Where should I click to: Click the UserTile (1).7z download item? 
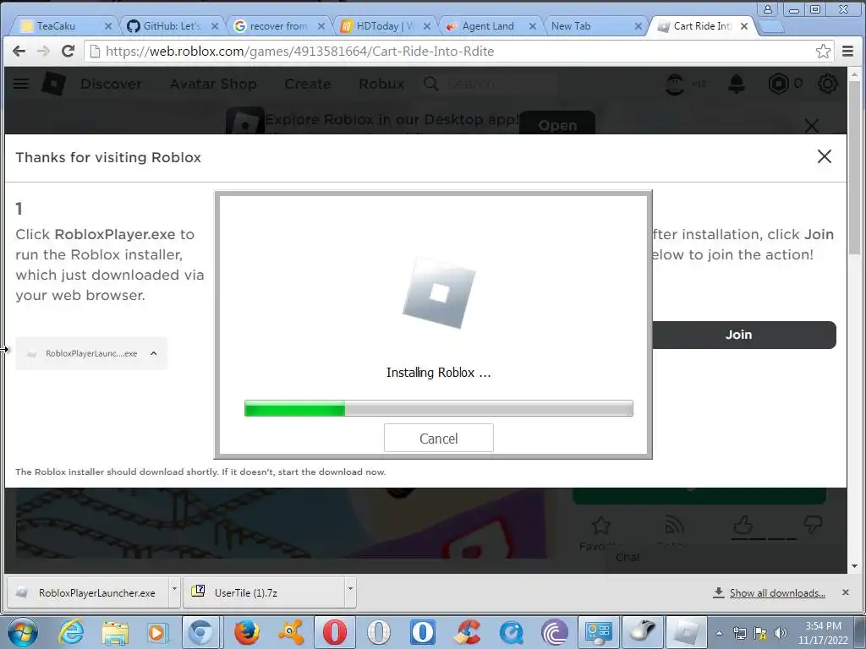coord(264,592)
